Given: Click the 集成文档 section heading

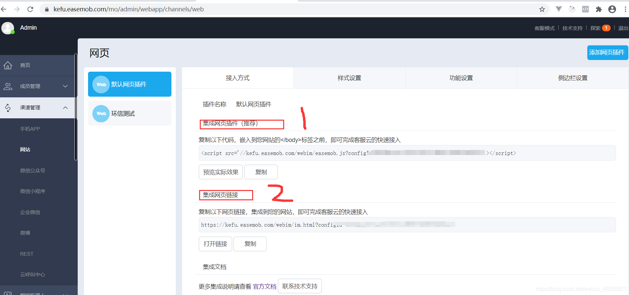Looking at the screenshot, I should [214, 267].
